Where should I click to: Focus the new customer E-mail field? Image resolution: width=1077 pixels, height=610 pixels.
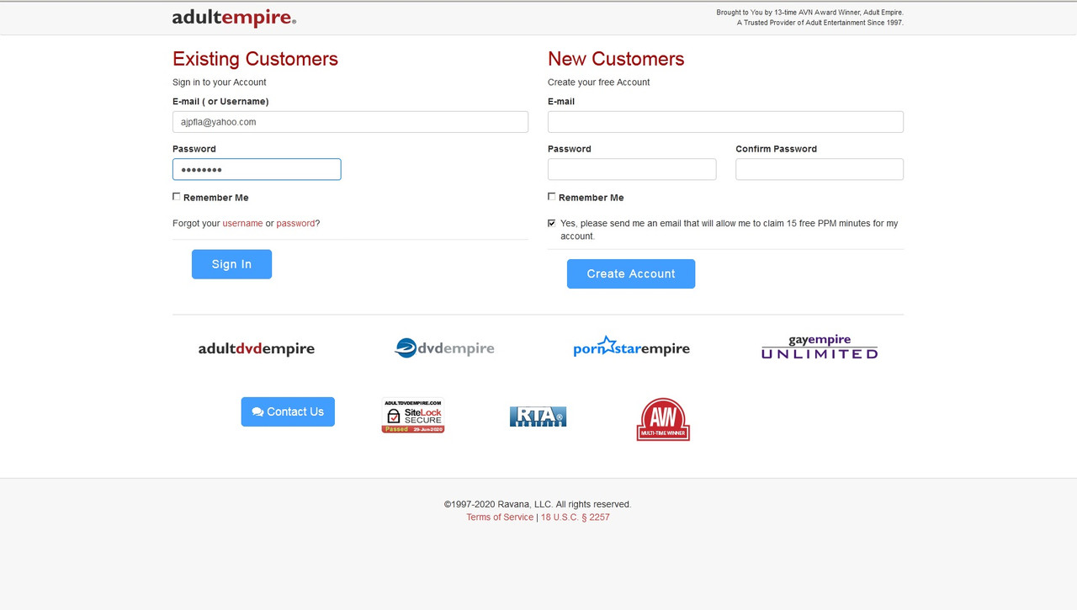tap(725, 122)
